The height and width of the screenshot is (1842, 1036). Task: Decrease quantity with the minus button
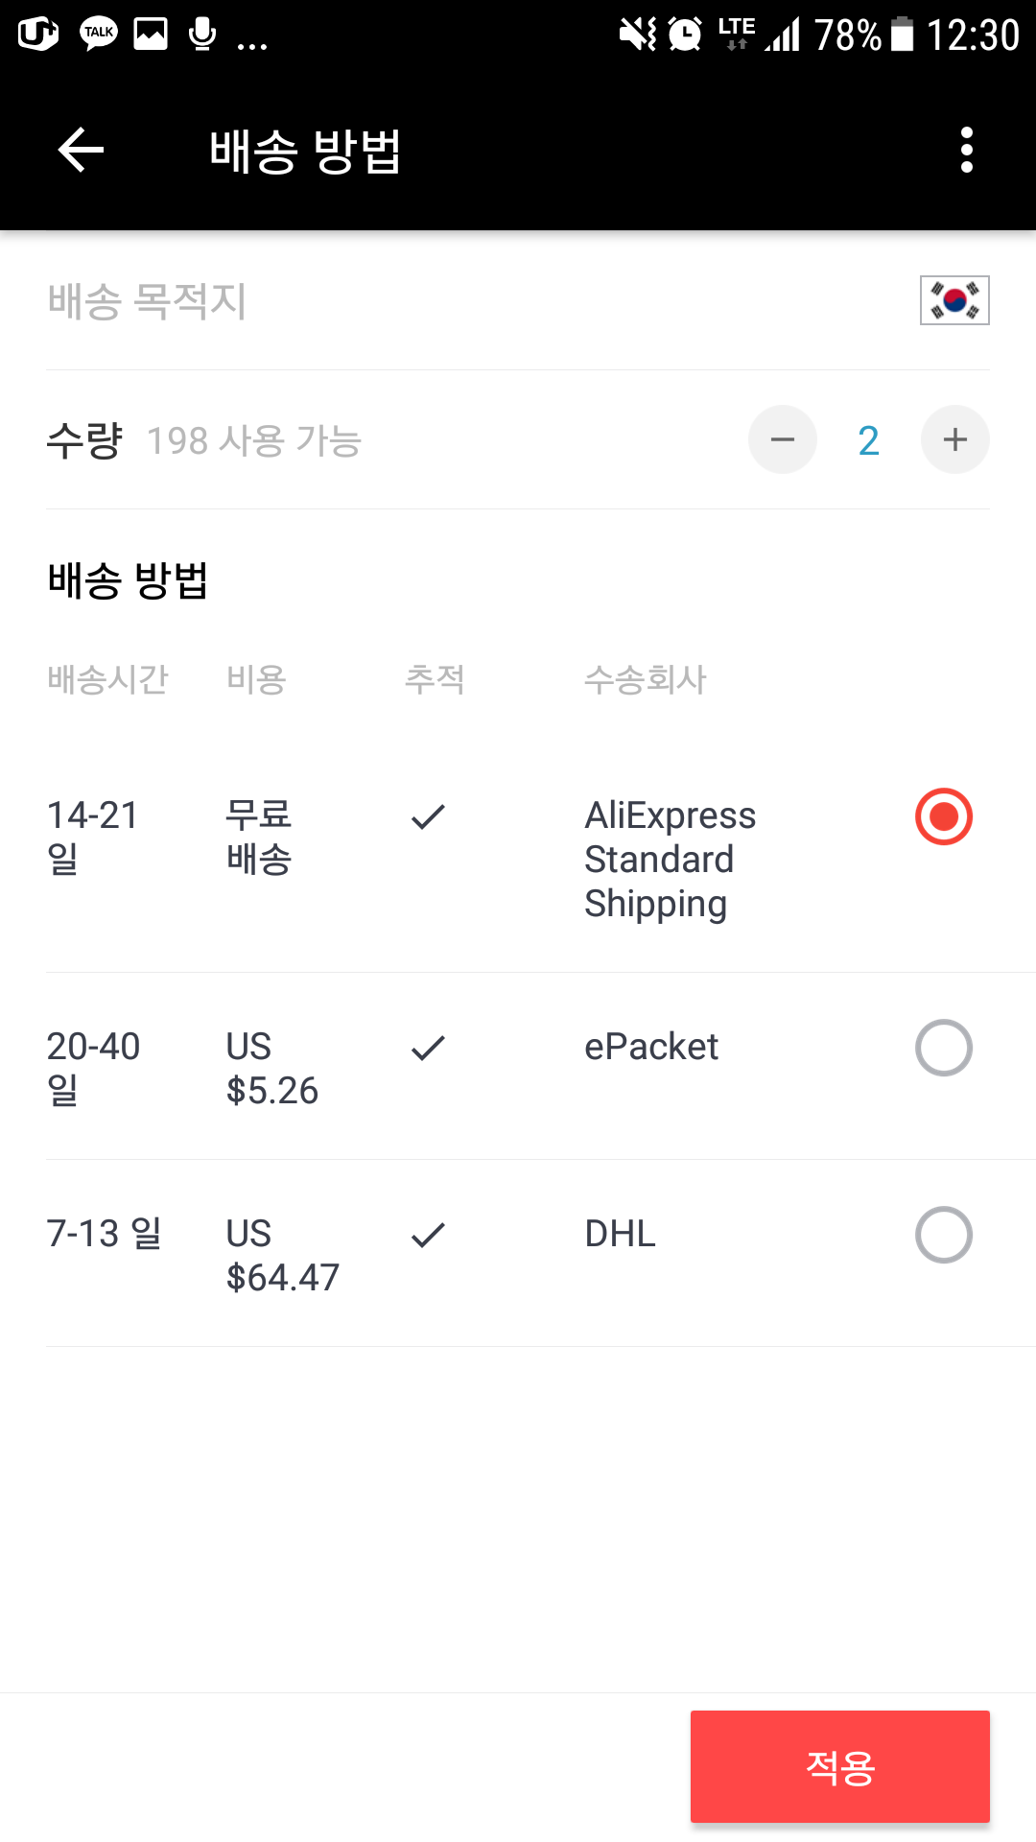783,440
